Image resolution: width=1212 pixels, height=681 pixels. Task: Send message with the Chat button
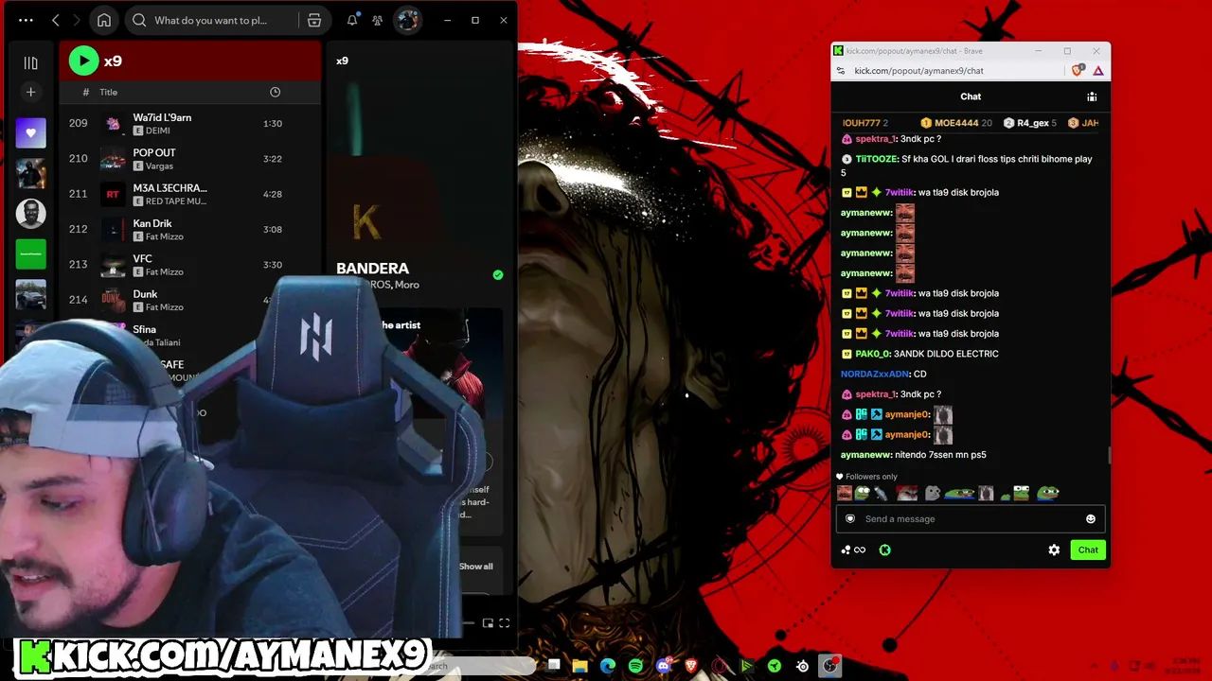1088,550
